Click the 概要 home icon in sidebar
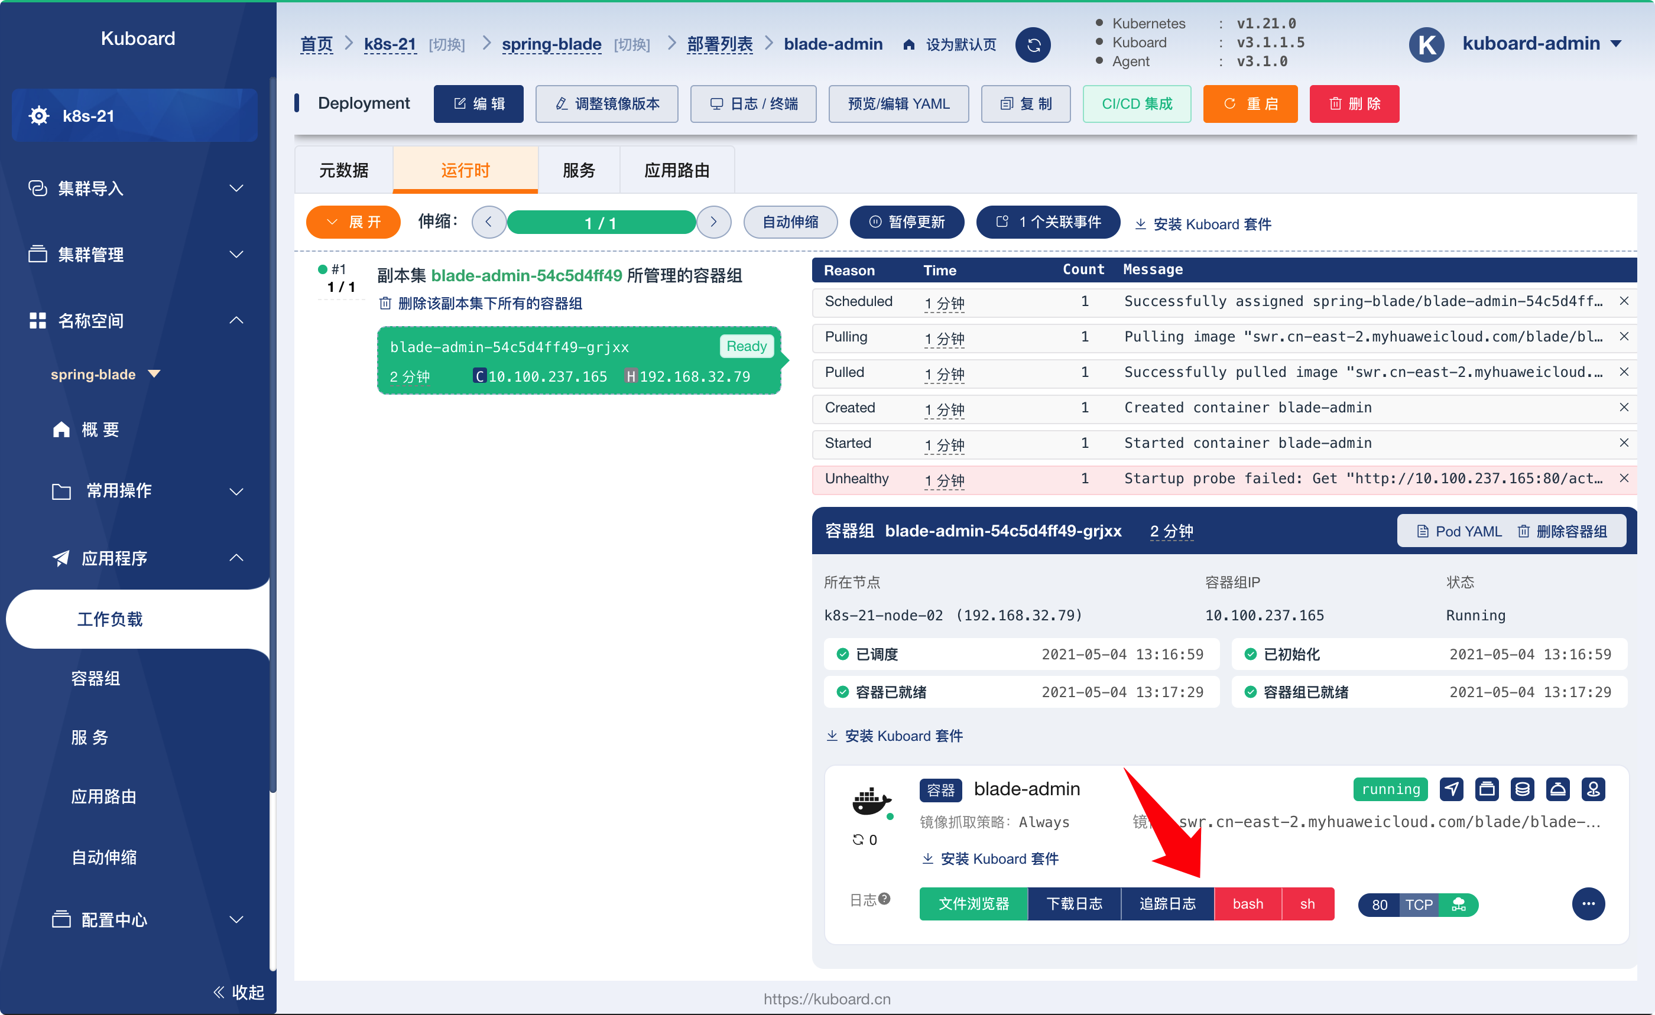The image size is (1655, 1015). click(x=61, y=430)
